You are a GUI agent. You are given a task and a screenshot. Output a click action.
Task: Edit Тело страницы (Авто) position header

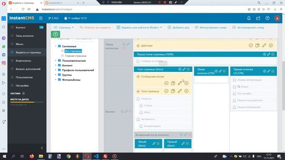click(184, 69)
